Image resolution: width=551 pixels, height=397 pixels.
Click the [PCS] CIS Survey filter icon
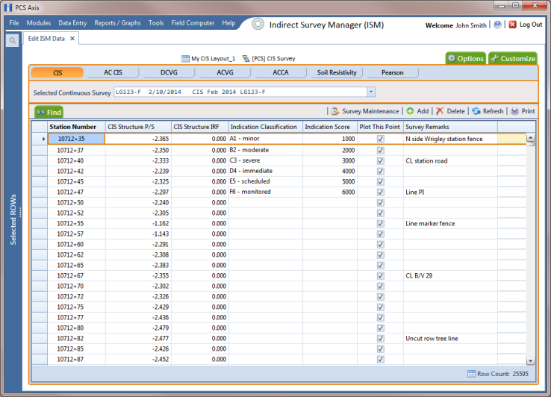click(246, 59)
